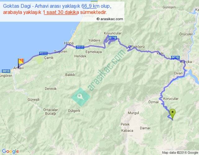
Task: Click the Dülgerli village label
Action: (x=74, y=111)
